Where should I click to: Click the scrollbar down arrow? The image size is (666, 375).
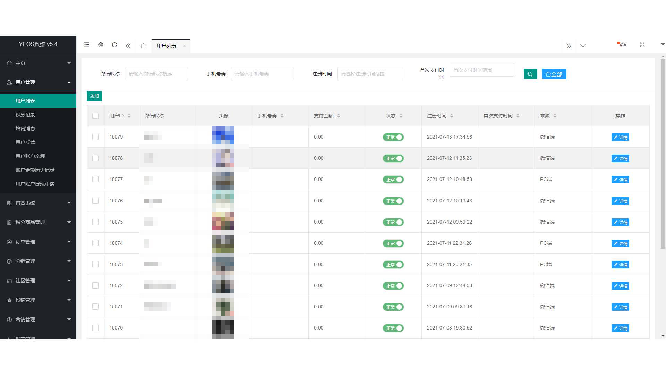point(663,336)
